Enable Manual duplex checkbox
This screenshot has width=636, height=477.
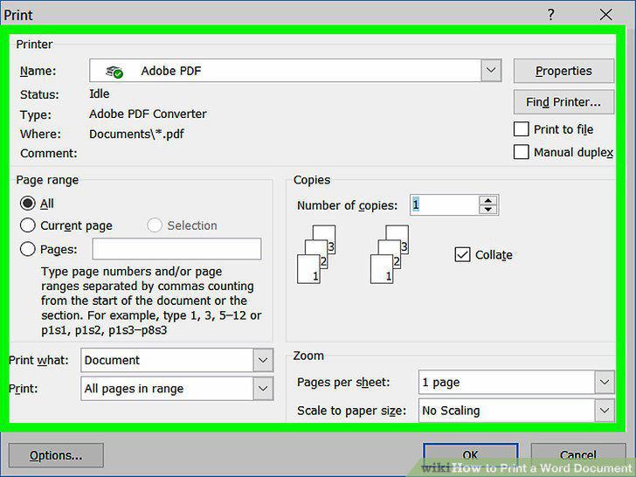(x=522, y=152)
